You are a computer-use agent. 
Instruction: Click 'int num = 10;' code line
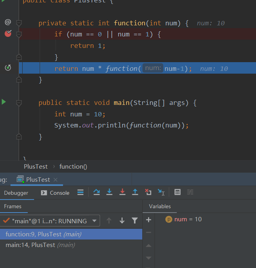(x=80, y=114)
